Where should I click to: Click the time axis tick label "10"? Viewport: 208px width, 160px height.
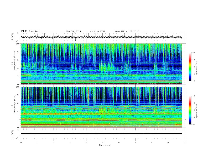tap(185, 142)
